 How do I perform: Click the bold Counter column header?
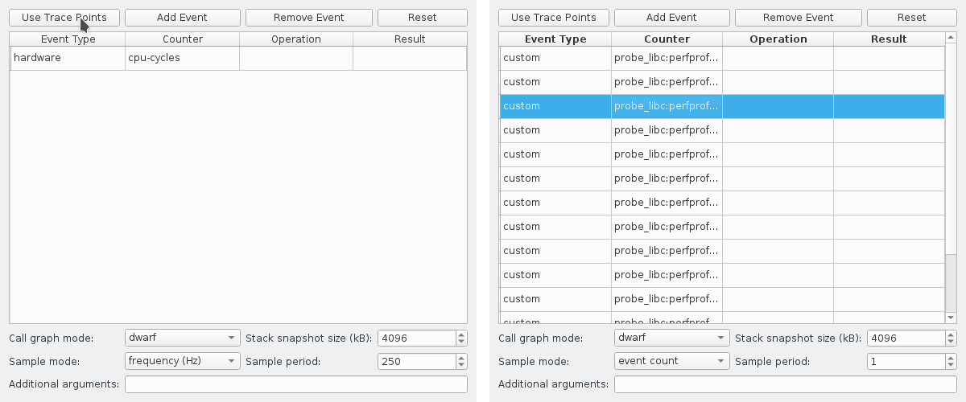click(x=667, y=39)
